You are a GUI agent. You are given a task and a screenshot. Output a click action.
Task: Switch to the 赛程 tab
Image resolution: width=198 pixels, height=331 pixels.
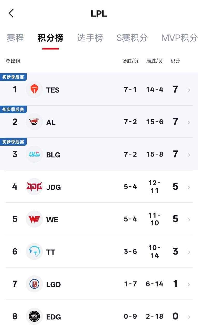click(x=15, y=38)
